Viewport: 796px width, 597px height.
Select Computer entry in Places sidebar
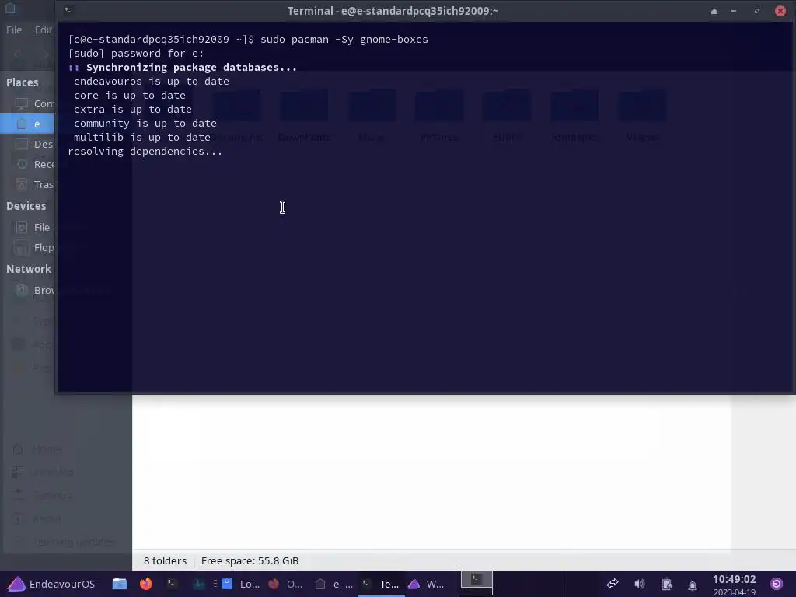pyautogui.click(x=28, y=103)
